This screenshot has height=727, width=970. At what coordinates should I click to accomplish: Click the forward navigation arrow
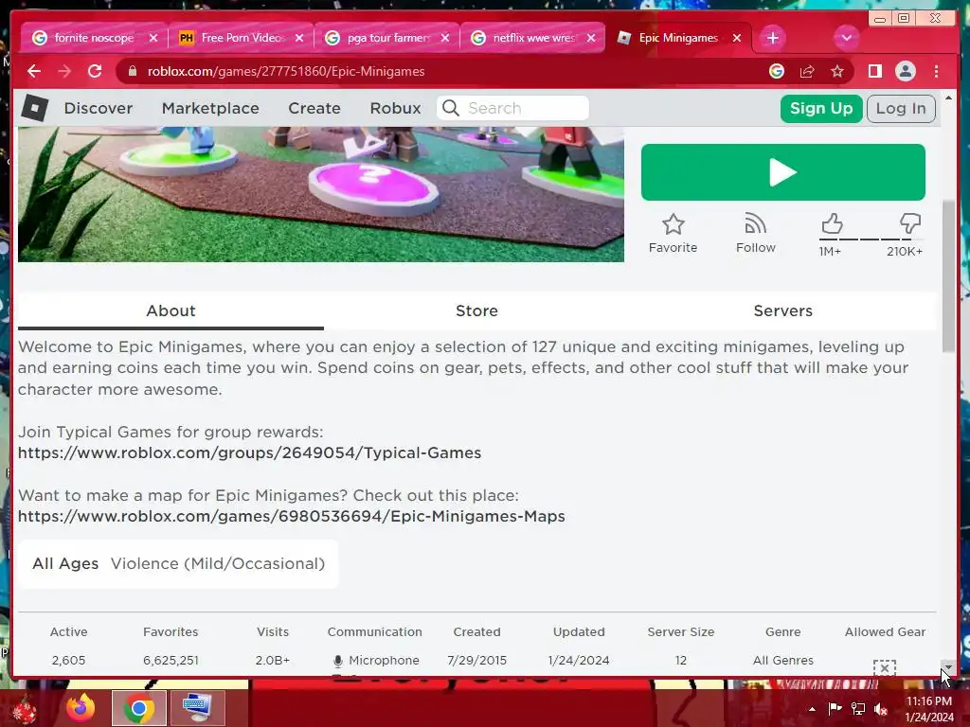64,72
